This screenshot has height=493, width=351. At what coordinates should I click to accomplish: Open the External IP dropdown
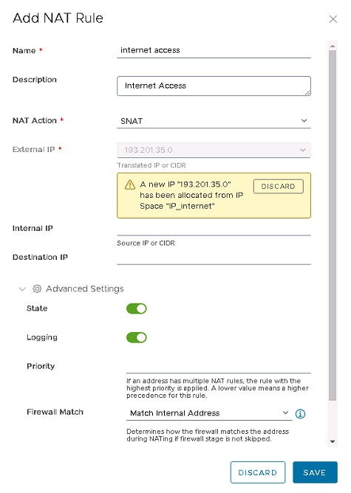[x=214, y=150]
